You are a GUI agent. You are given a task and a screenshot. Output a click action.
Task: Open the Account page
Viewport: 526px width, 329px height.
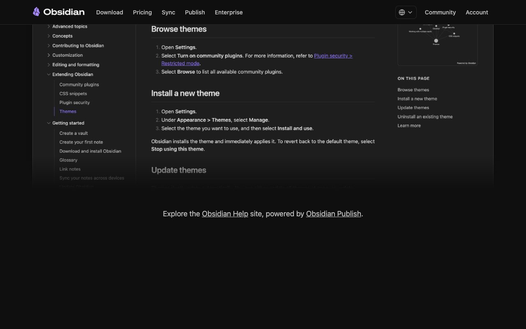[x=477, y=12]
